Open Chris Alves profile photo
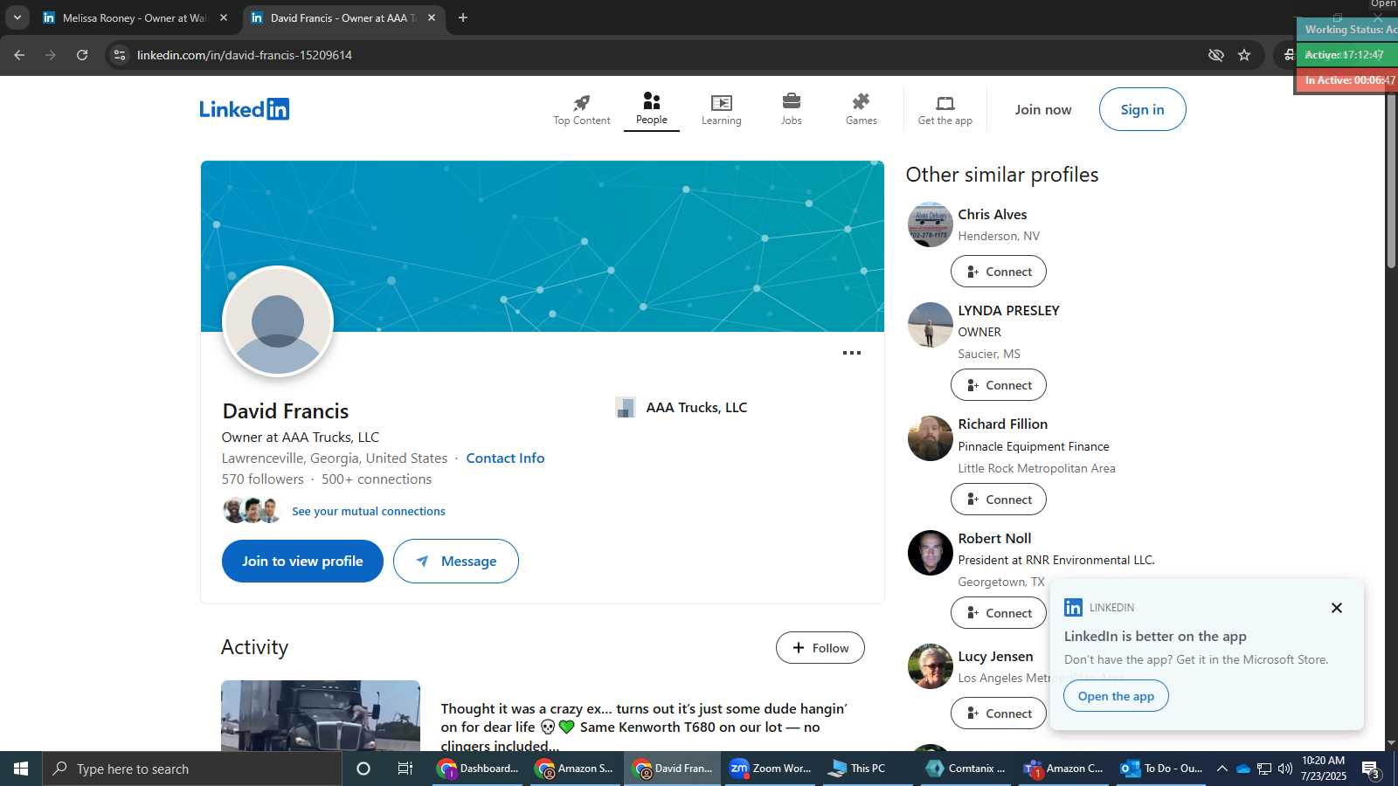Viewport: 1398px width, 786px height. click(930, 224)
